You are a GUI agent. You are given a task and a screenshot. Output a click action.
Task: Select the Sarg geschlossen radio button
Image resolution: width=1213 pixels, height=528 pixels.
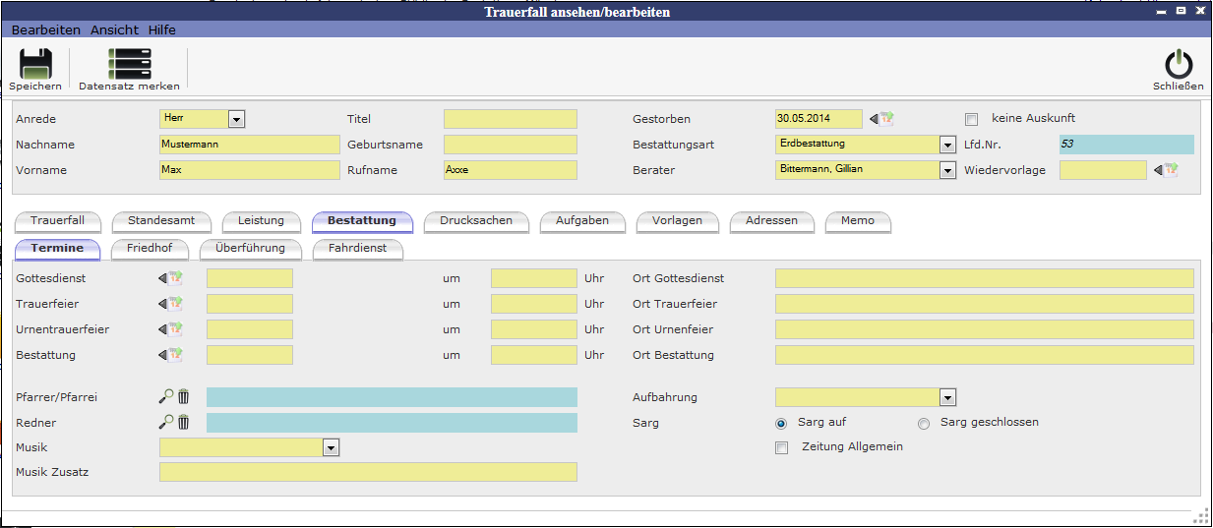point(924,424)
